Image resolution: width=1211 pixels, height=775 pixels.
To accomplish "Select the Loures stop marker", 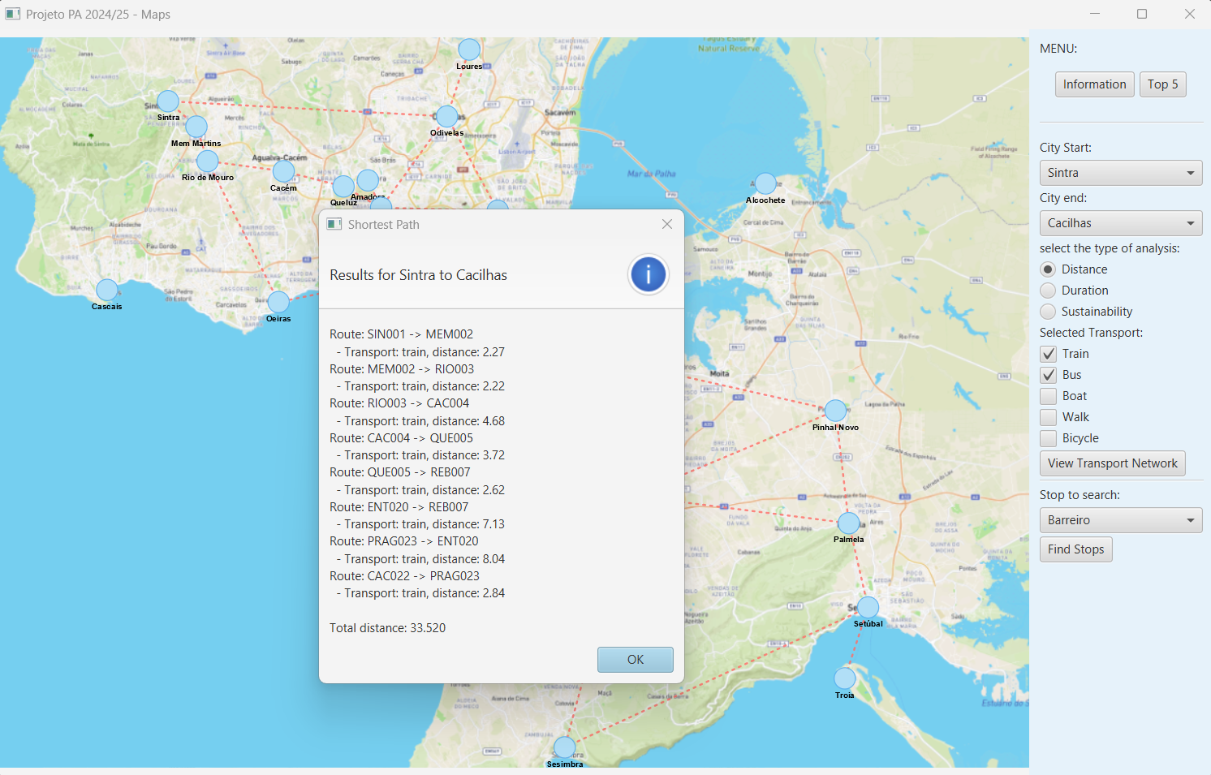I will pyautogui.click(x=468, y=48).
